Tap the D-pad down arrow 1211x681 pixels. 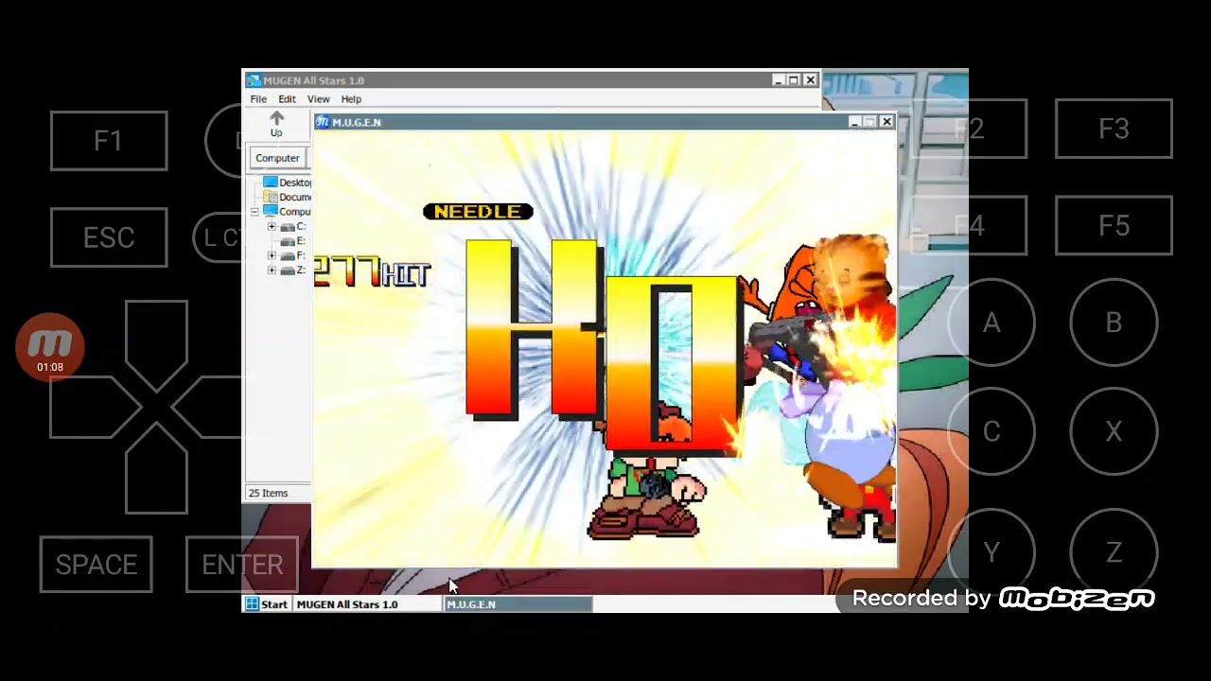pos(156,470)
